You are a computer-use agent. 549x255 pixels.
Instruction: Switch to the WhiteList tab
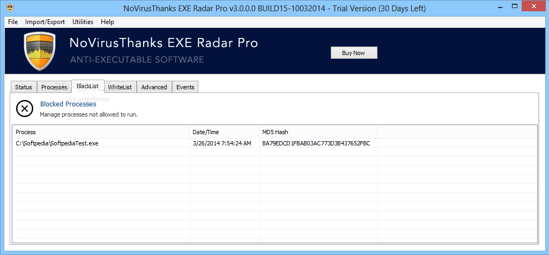120,87
